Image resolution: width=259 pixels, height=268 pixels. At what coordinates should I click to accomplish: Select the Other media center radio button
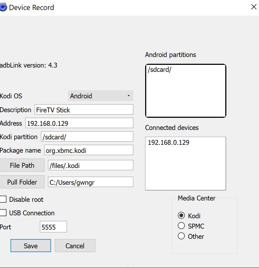pyautogui.click(x=181, y=236)
